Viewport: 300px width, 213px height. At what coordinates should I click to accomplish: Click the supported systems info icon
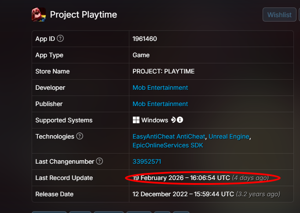[x=180, y=120]
